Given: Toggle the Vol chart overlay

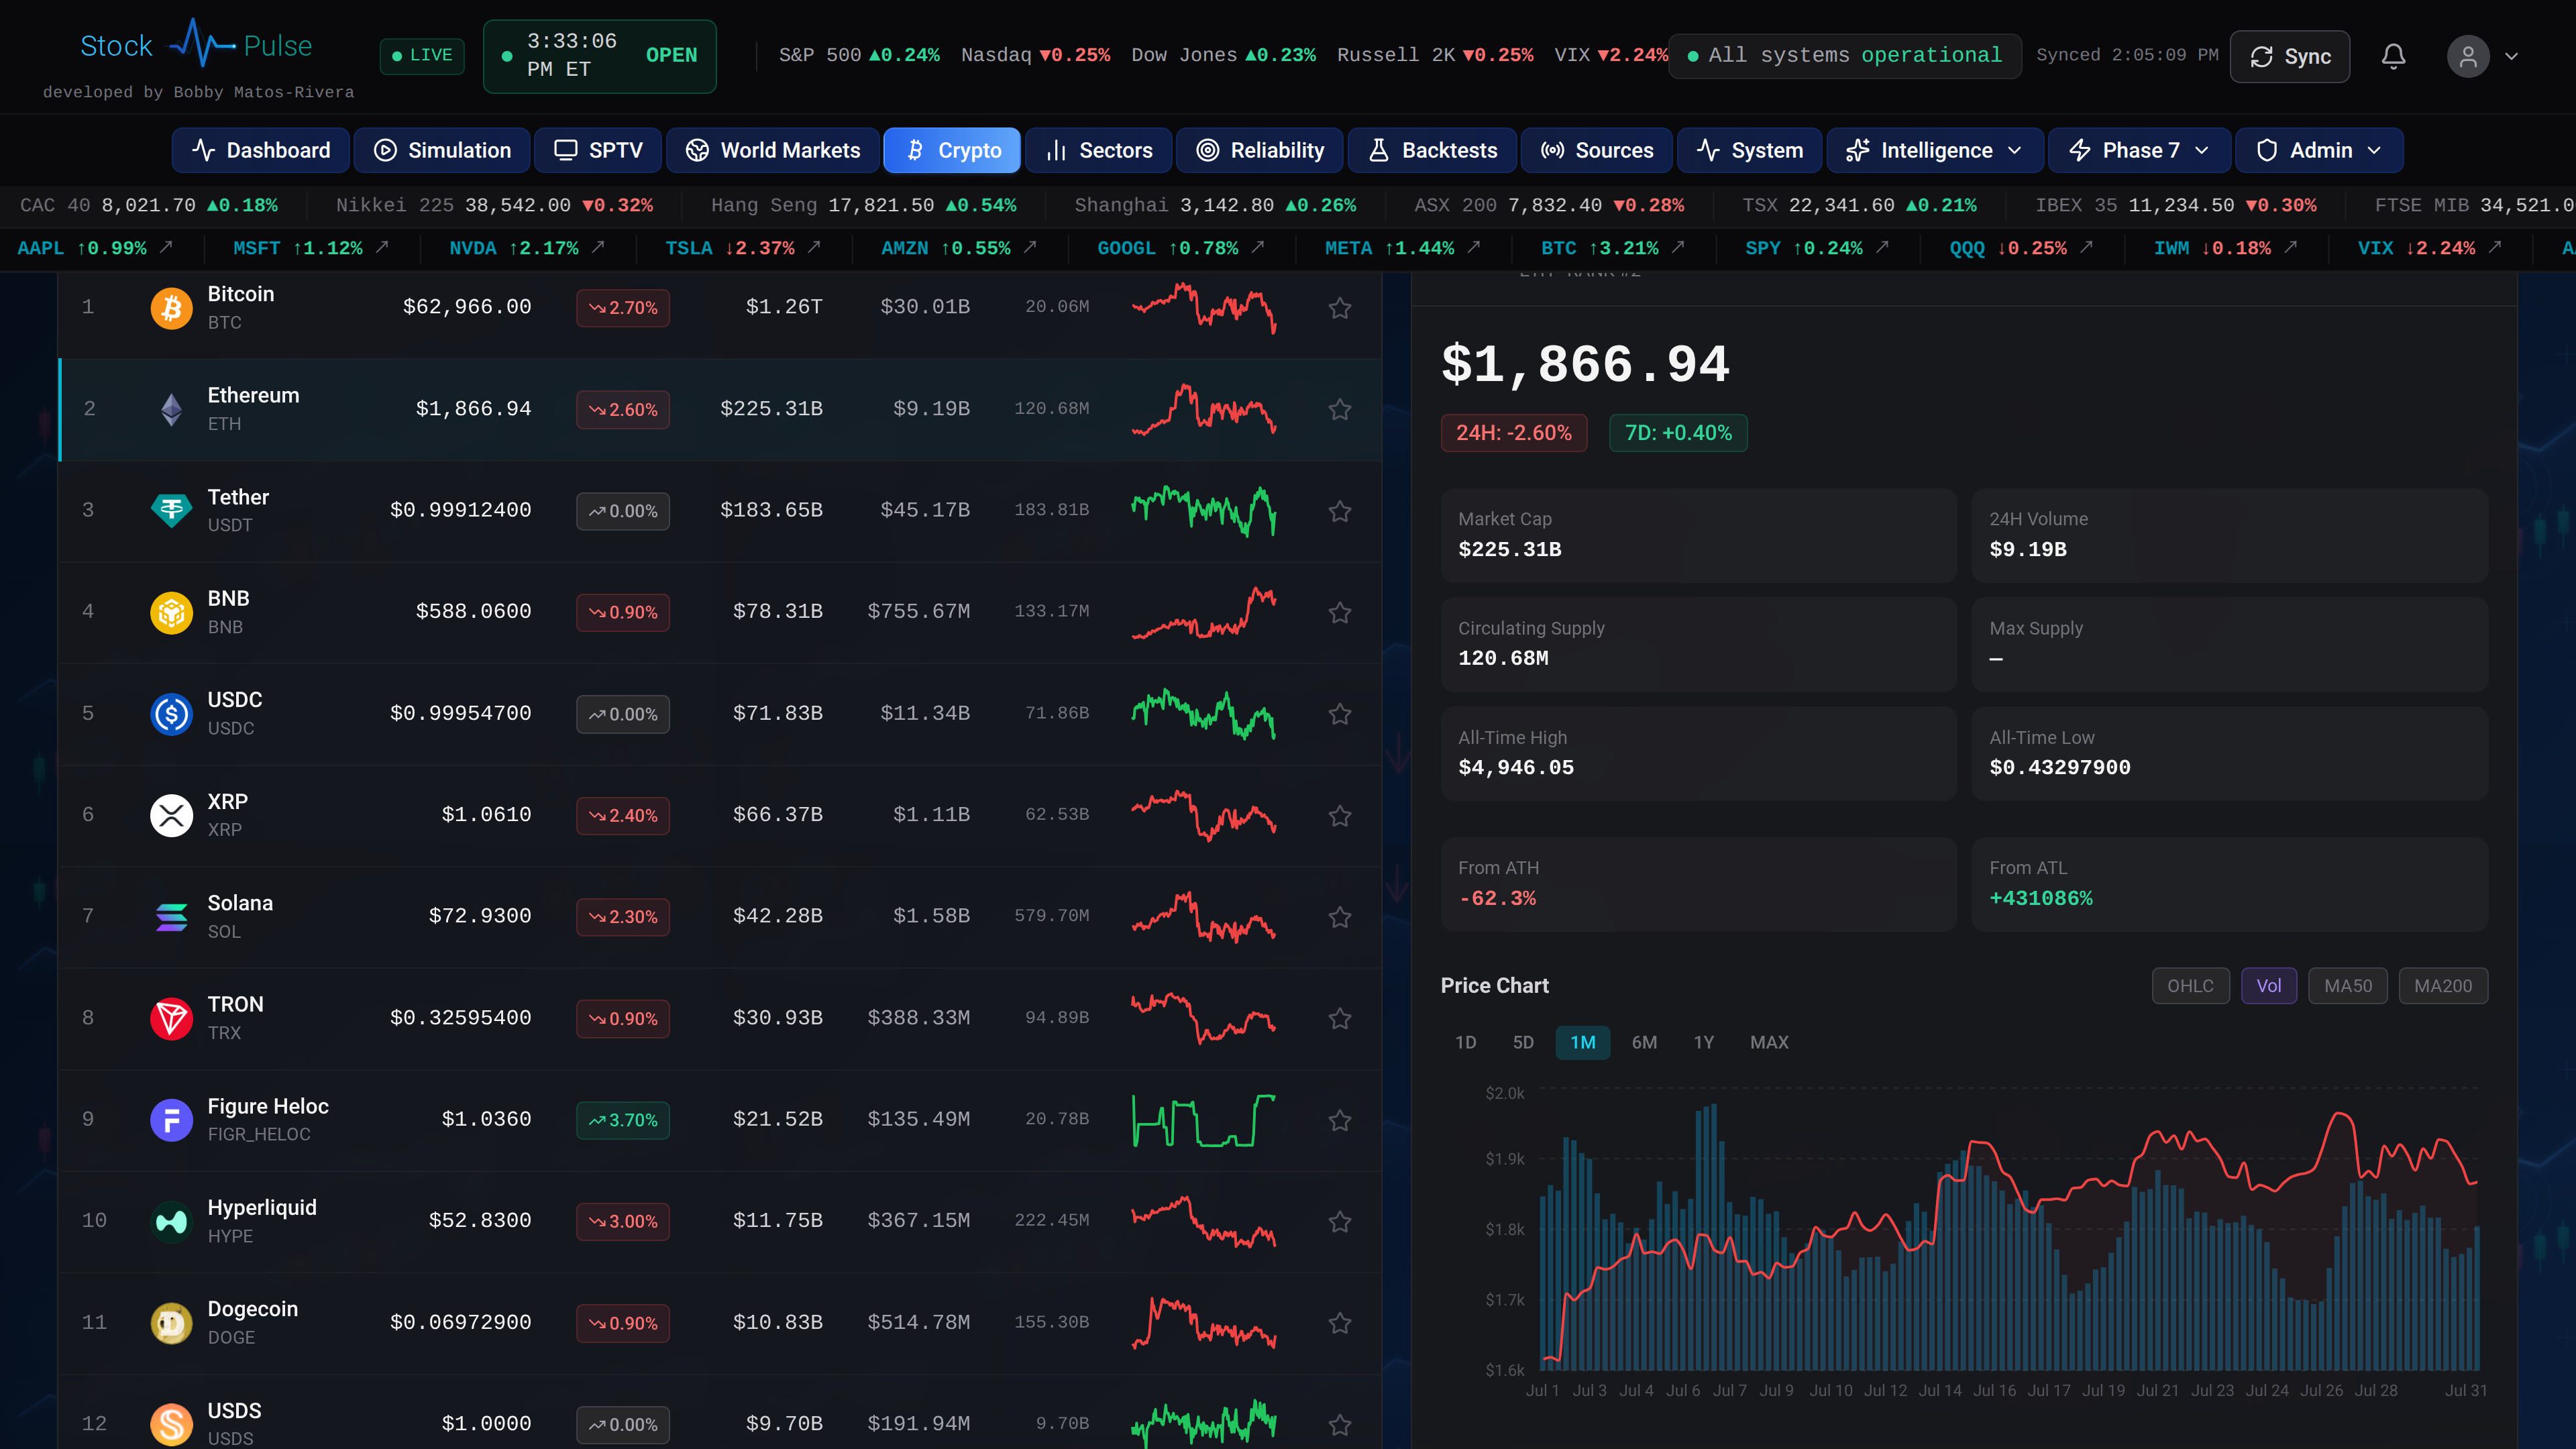Looking at the screenshot, I should [x=2269, y=986].
